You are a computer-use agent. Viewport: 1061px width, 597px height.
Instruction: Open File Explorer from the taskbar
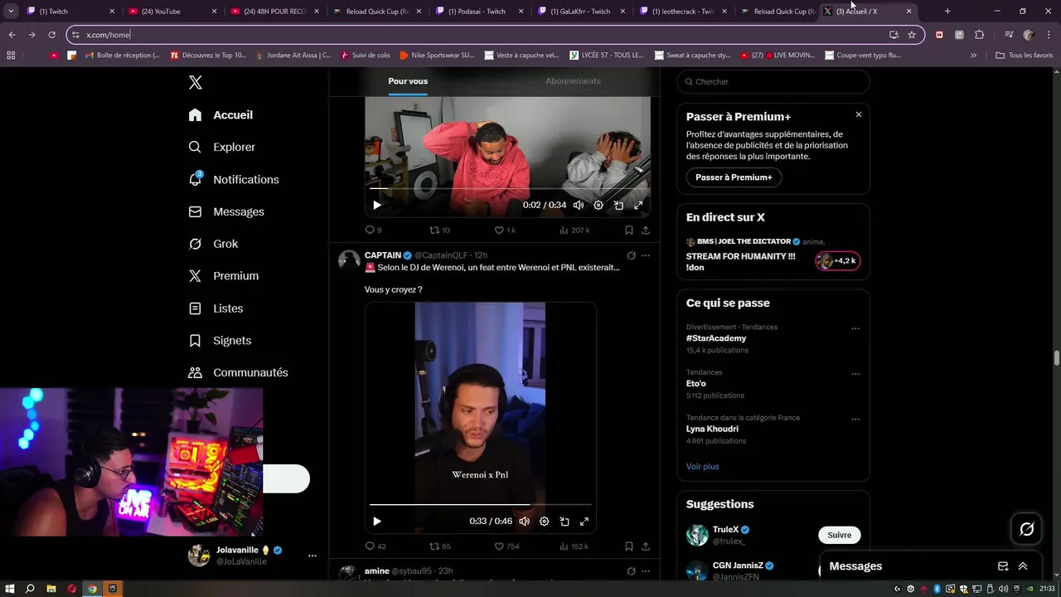(51, 589)
